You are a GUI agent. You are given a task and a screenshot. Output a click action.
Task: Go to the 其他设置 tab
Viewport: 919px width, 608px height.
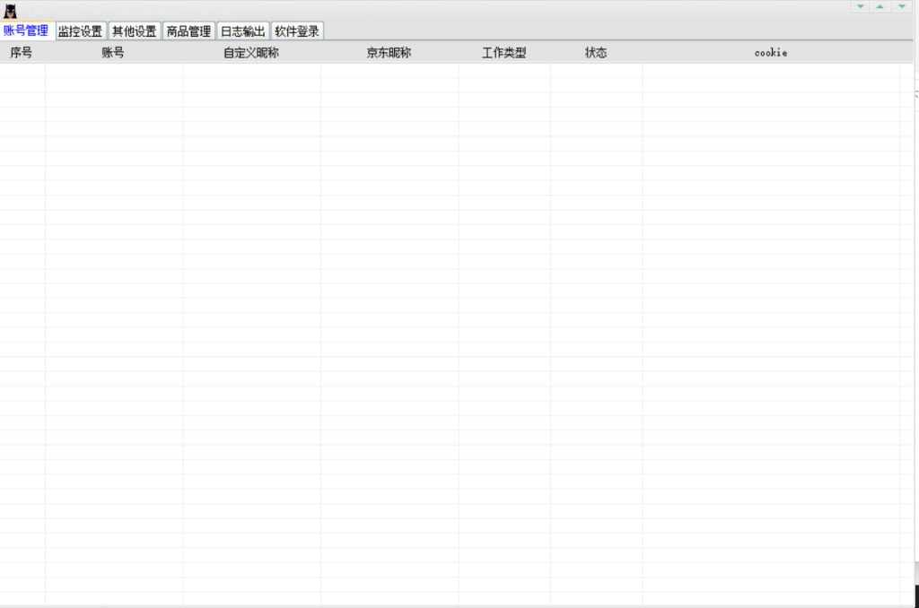(x=134, y=31)
